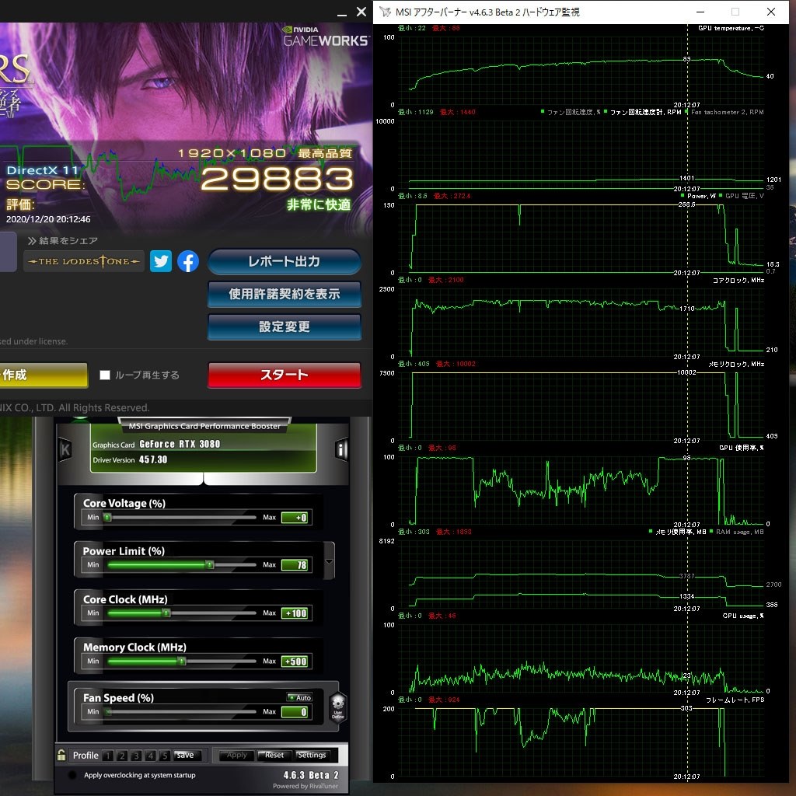Click the yellow create (作成) button
796x796 pixels.
pyautogui.click(x=44, y=375)
